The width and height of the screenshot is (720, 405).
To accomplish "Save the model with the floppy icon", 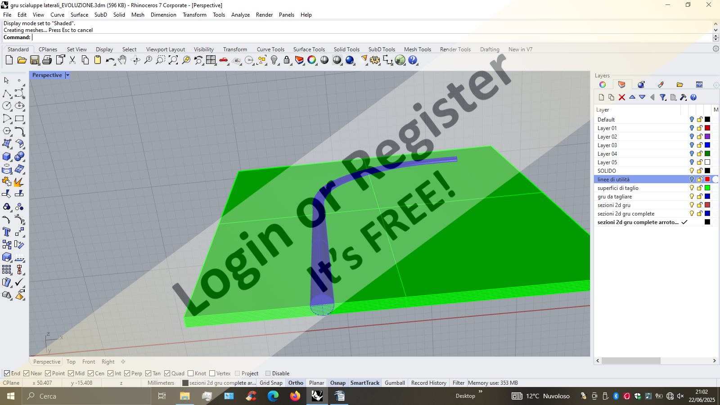I will point(35,60).
